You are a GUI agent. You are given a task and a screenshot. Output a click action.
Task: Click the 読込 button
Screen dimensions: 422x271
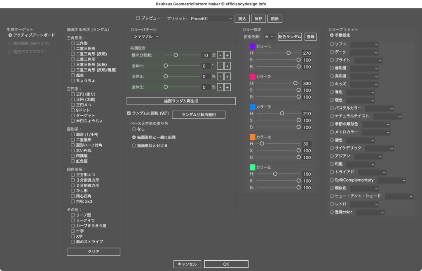coord(242,19)
